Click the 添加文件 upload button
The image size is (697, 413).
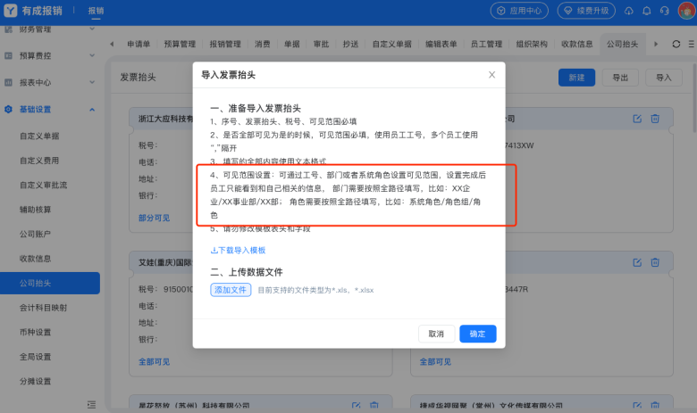231,290
